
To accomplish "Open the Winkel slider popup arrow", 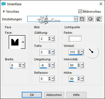I will (82, 52).
